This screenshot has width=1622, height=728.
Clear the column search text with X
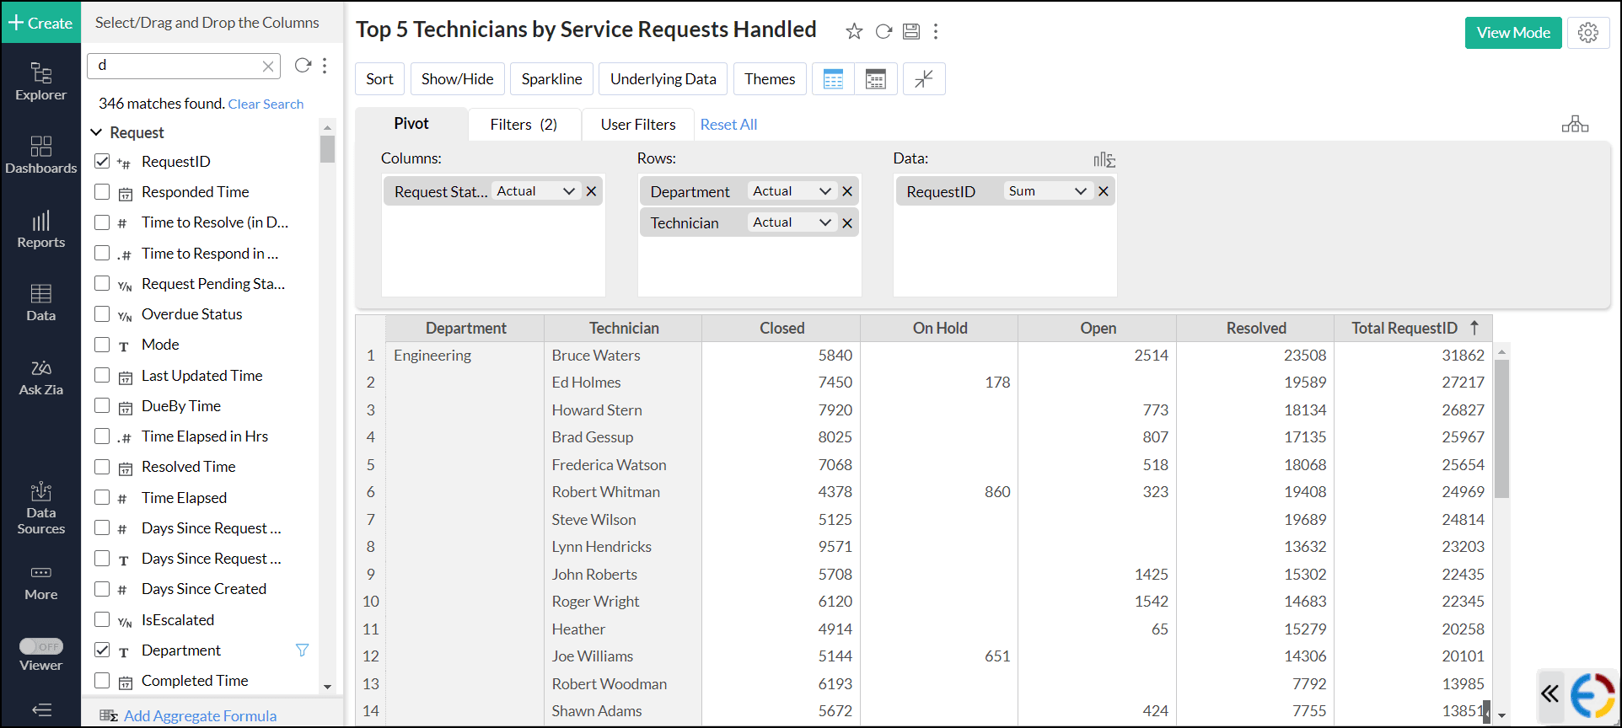[268, 66]
